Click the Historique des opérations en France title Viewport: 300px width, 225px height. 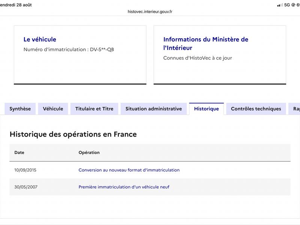(73, 134)
